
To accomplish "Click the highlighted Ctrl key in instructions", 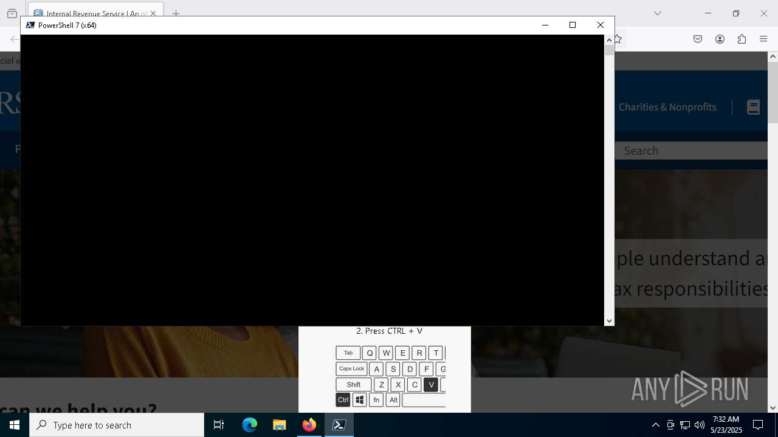I will (343, 400).
